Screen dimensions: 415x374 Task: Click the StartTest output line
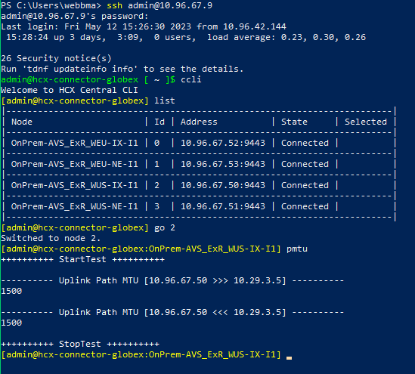(82, 259)
